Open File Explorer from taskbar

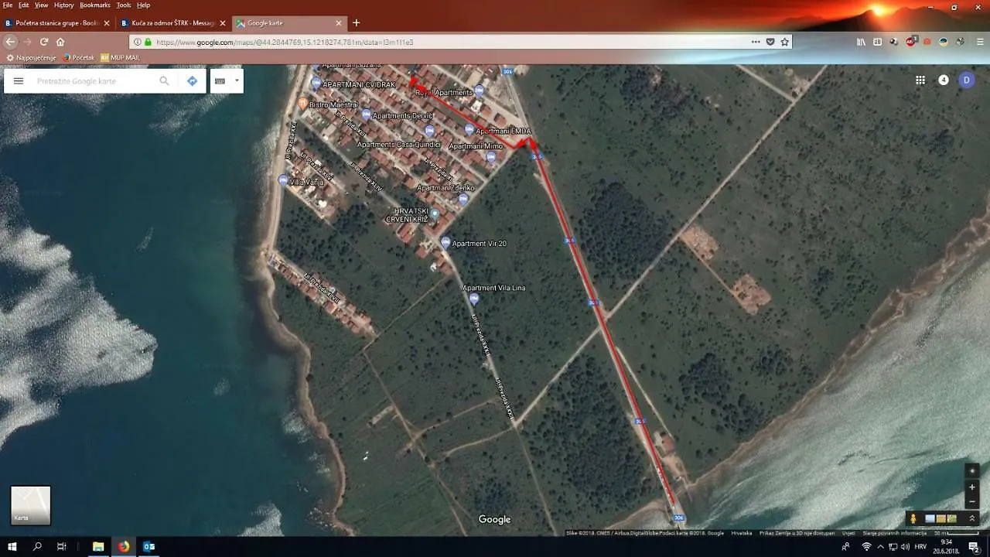(x=98, y=547)
